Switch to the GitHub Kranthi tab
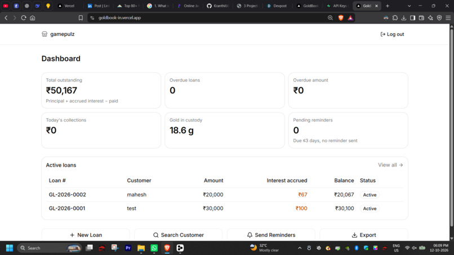454x255 pixels. (x=218, y=6)
